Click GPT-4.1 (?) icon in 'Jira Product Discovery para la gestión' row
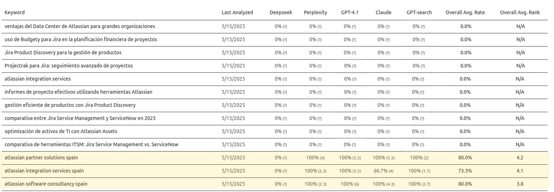Image resolution: width=554 pixels, height=192 pixels. pos(354,53)
